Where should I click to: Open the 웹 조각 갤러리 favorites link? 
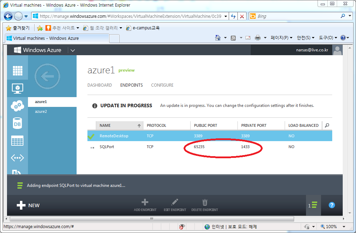[102, 28]
